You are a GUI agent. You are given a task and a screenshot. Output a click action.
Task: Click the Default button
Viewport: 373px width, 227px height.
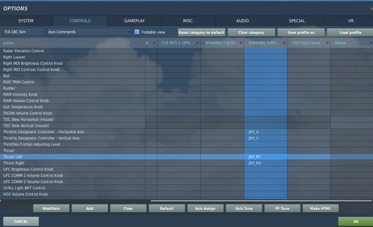pyautogui.click(x=167, y=208)
